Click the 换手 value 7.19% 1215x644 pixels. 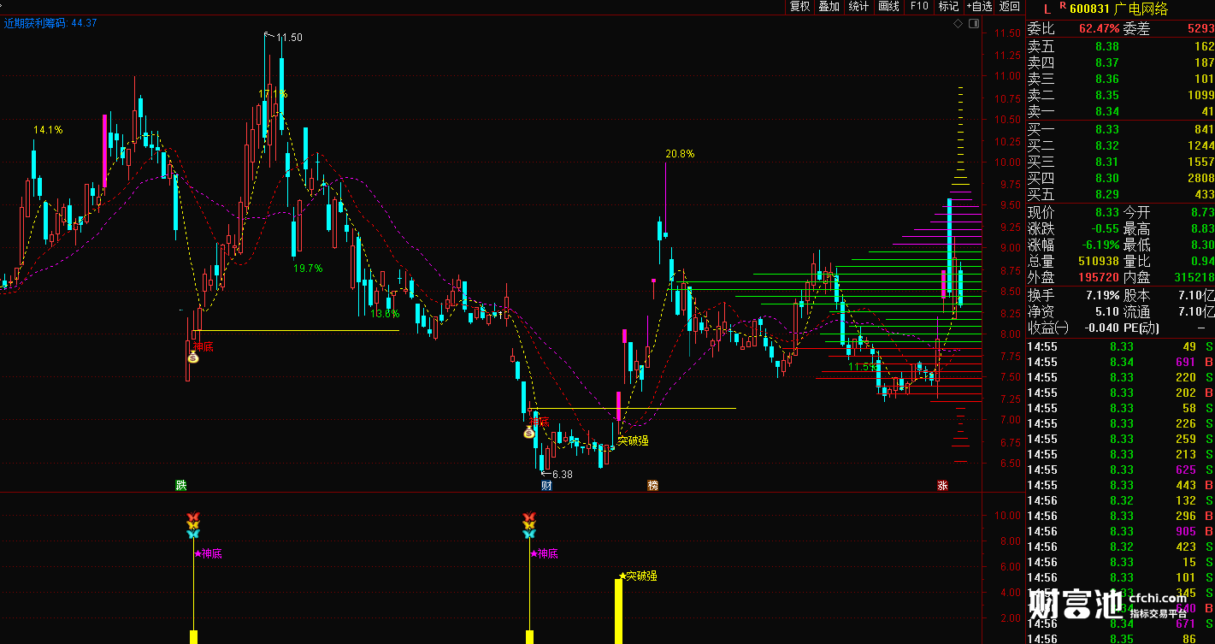(x=1102, y=295)
